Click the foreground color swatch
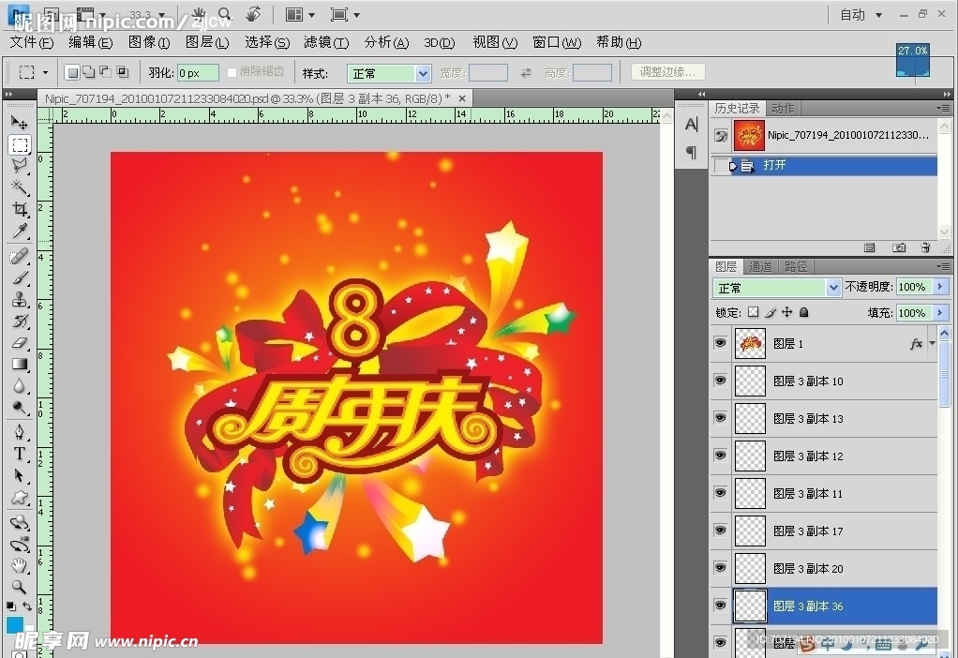 tap(15, 624)
